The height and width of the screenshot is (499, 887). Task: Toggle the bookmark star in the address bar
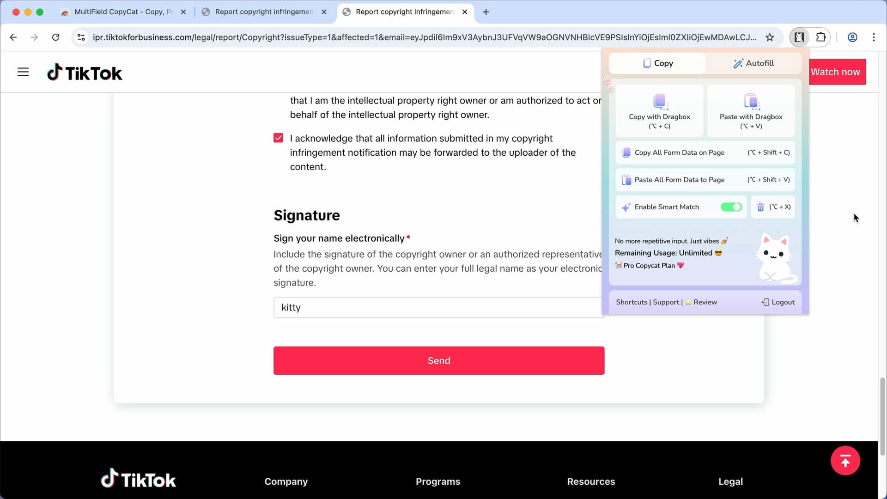click(x=770, y=37)
